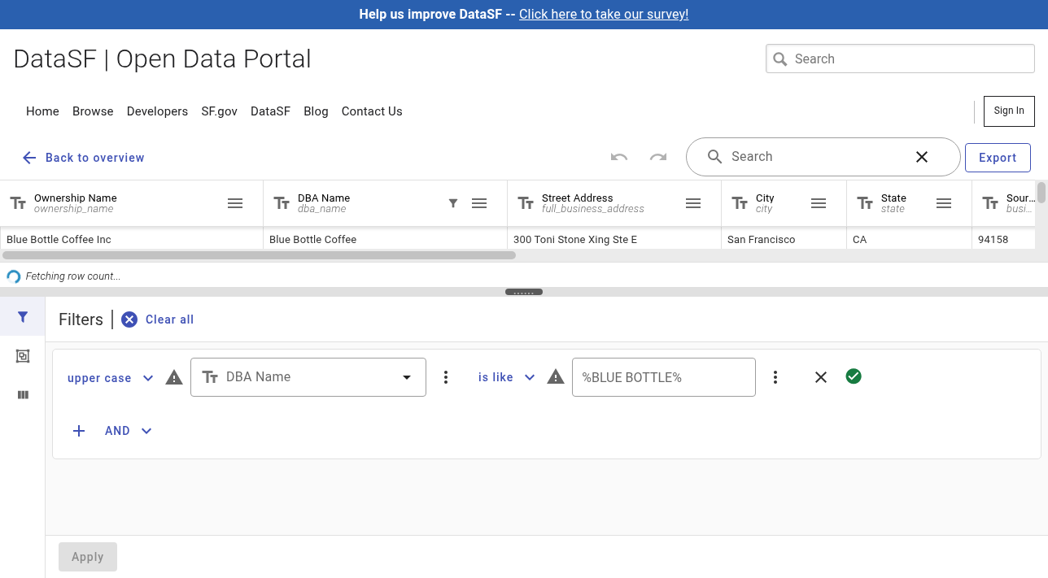Open the survey link in the banner
Viewport: 1048px width, 578px height.
coord(604,15)
